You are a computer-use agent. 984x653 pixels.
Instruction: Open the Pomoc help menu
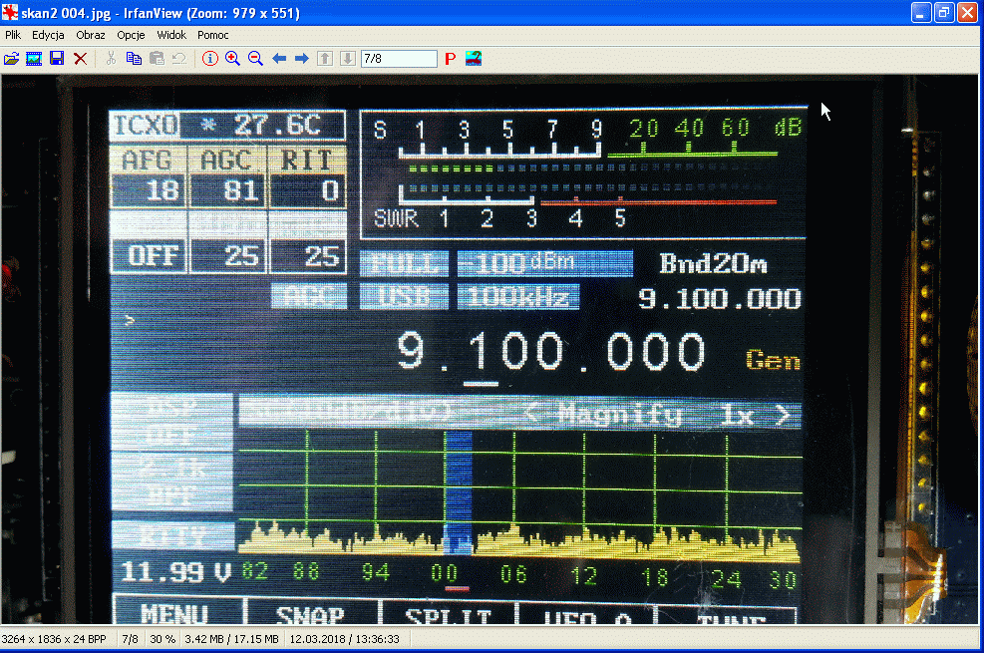pyautogui.click(x=213, y=35)
